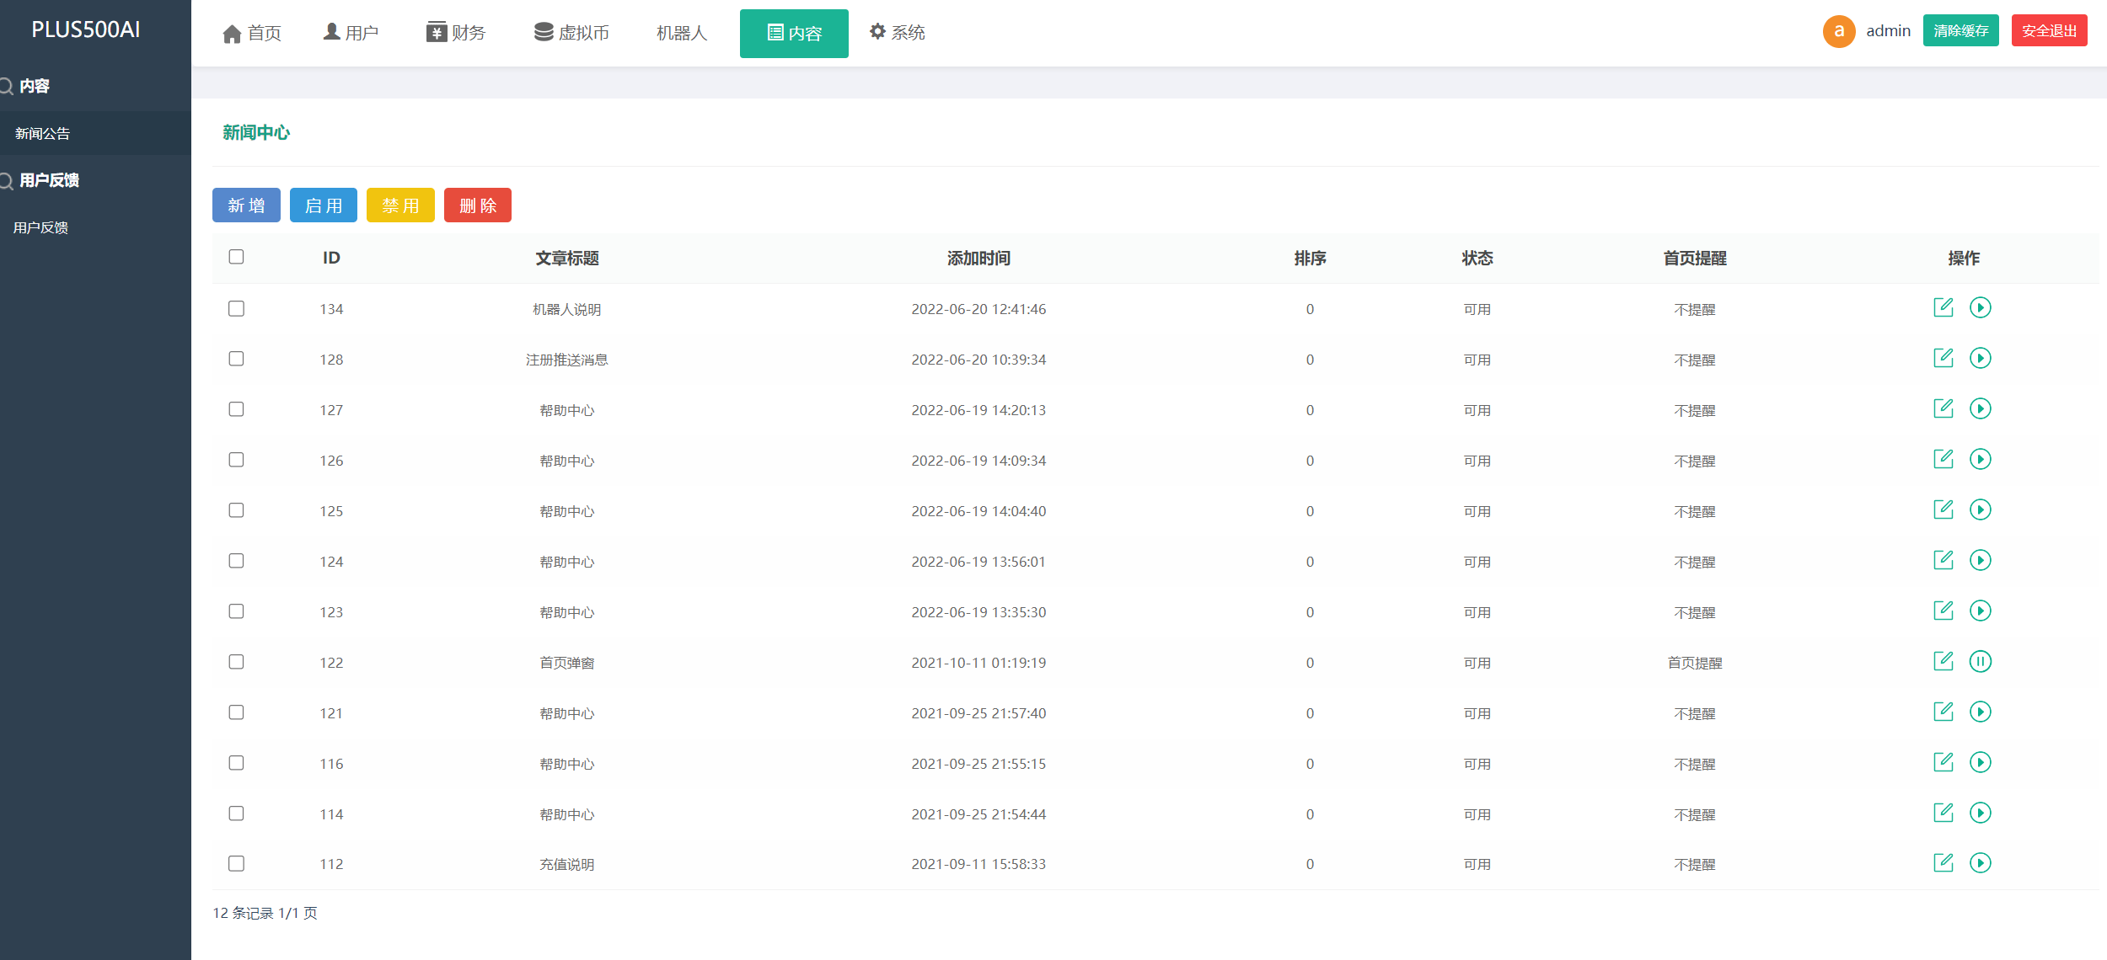Screen dimensions: 2107x960
Task: Open the 系统 settings gear menu
Action: pyautogui.click(x=897, y=32)
